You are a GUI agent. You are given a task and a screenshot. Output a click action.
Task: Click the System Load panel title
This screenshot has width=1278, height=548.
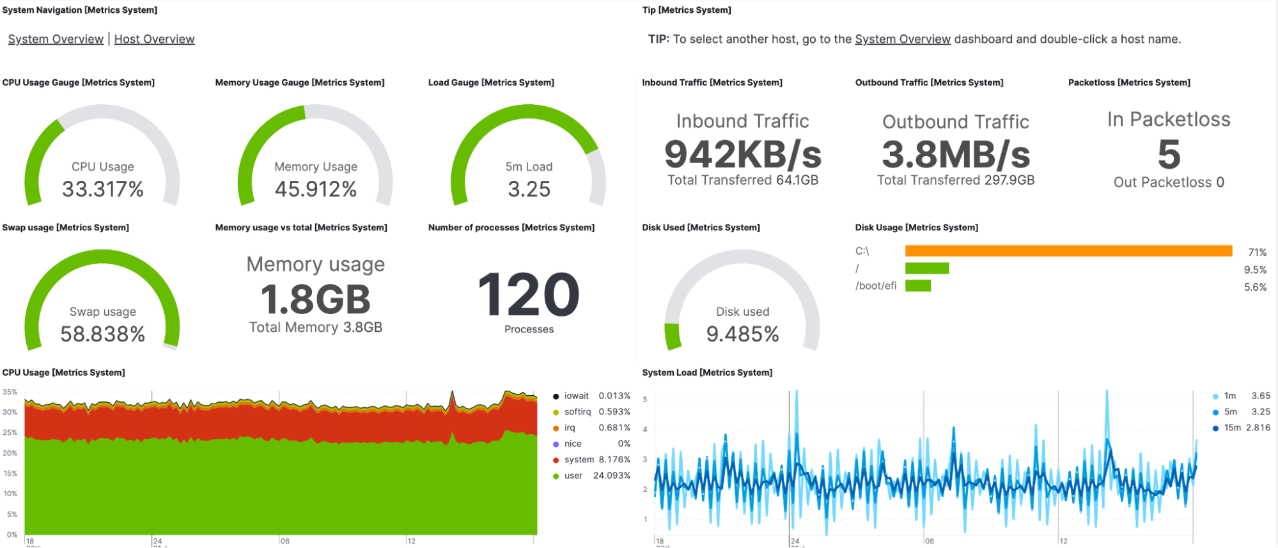point(707,373)
